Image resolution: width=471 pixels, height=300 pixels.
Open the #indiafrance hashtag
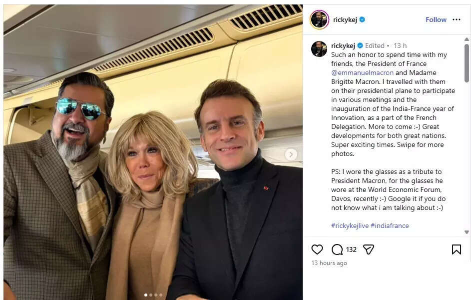[390, 225]
